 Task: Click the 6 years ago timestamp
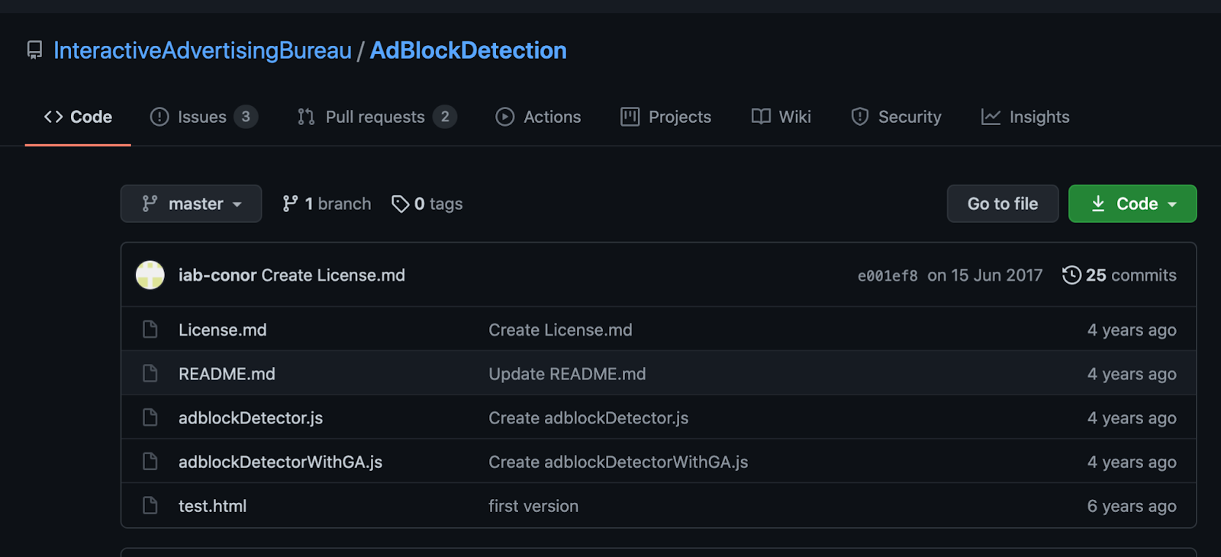coord(1132,507)
